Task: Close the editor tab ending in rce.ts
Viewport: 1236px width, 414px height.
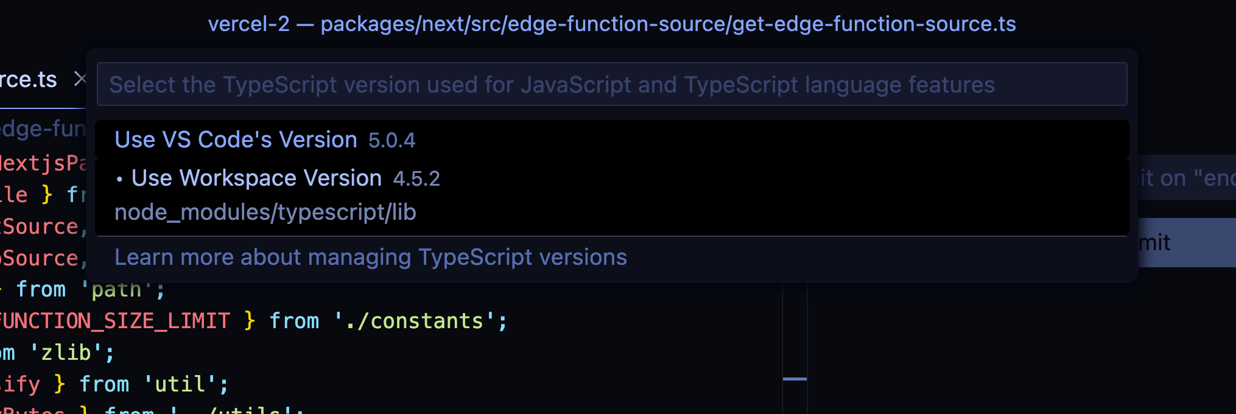Action: (x=80, y=79)
